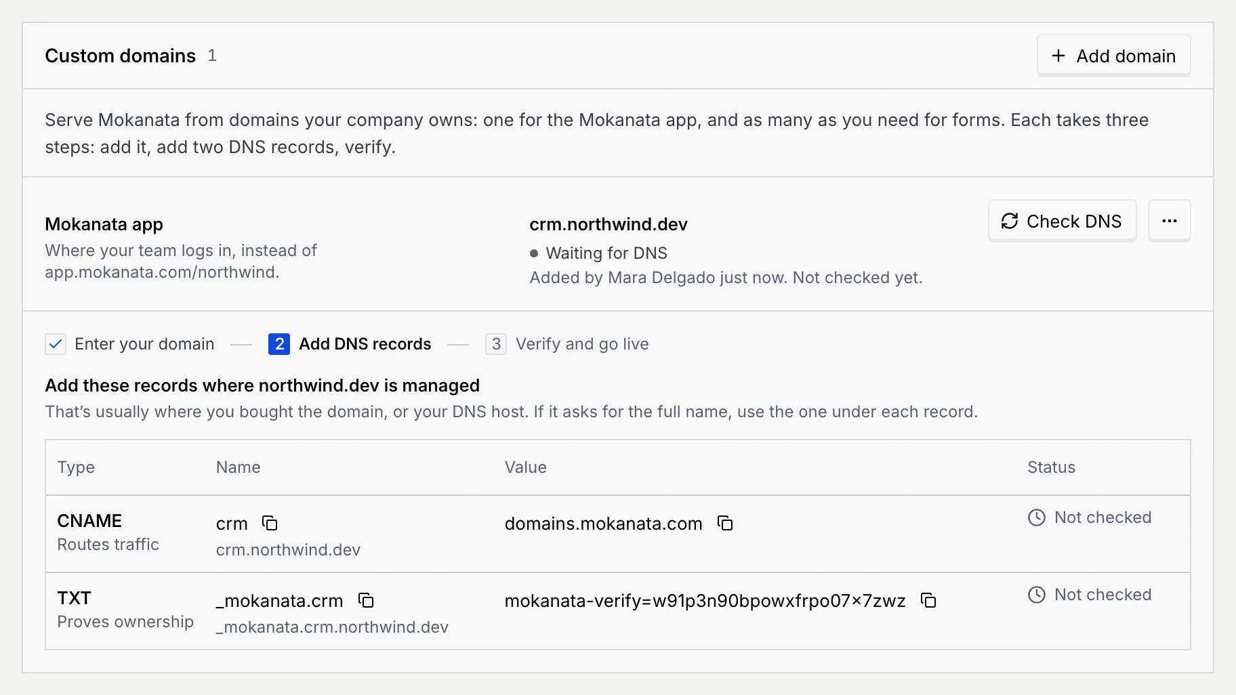Go to step 2 Add DNS records

click(350, 344)
